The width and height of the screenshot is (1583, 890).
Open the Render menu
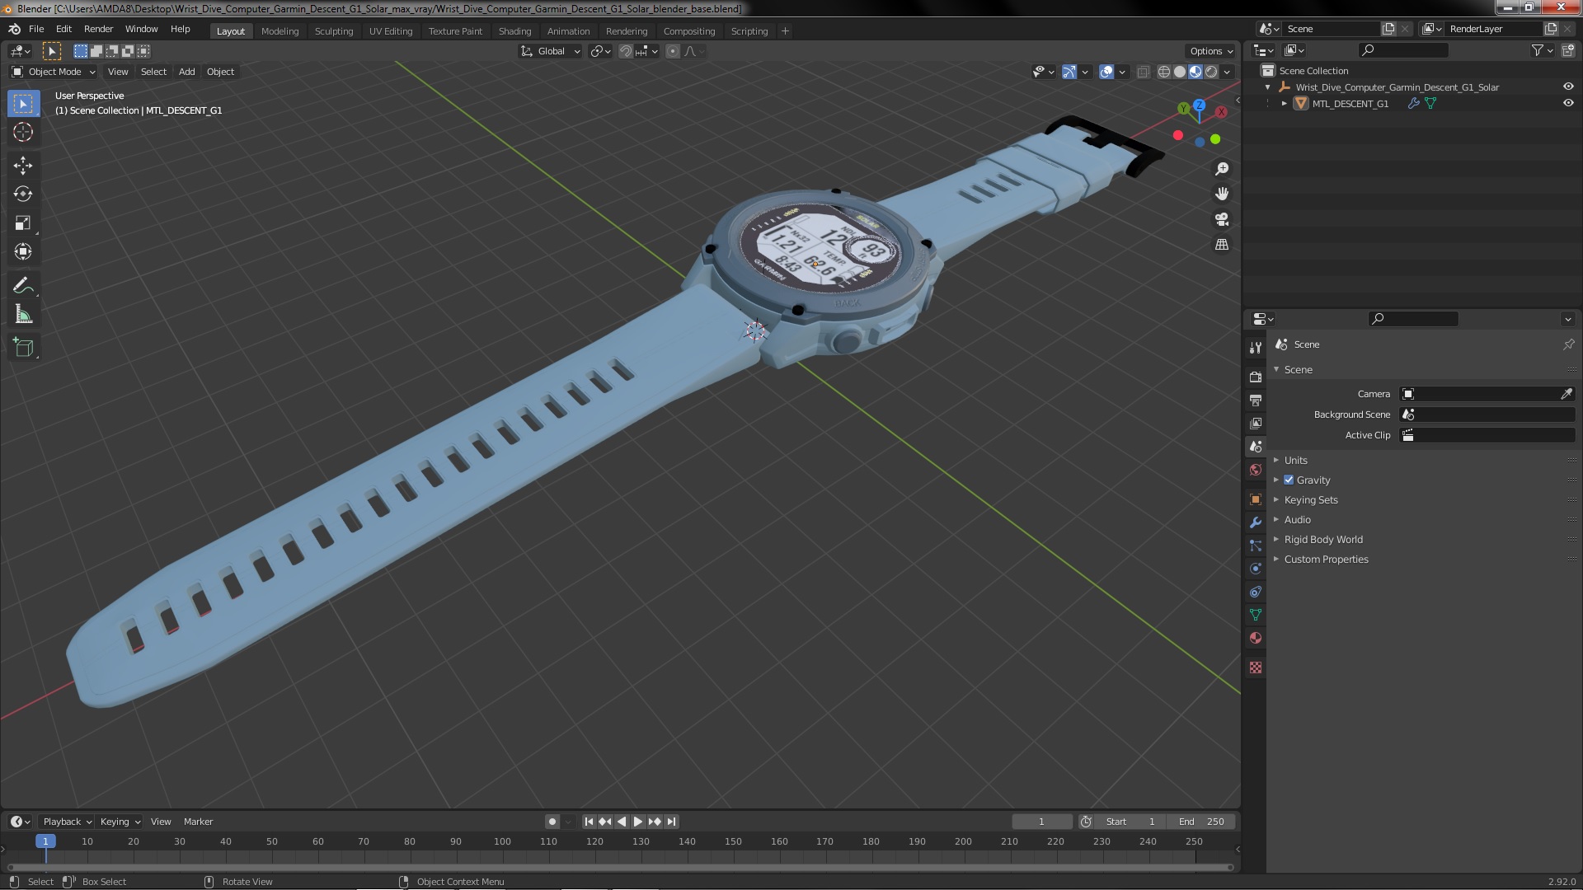pyautogui.click(x=98, y=29)
